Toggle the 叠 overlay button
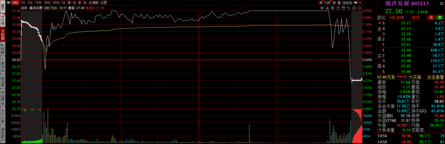Image resolution: width=445 pixels, height=144 pixels. point(339,3)
